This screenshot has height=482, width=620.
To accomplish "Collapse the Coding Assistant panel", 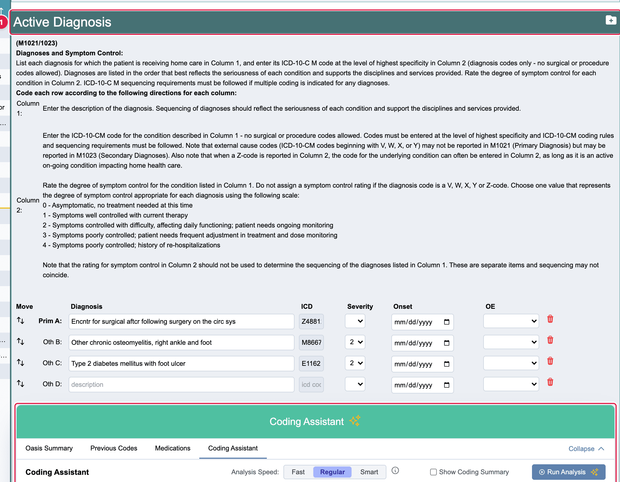I will pos(586,449).
